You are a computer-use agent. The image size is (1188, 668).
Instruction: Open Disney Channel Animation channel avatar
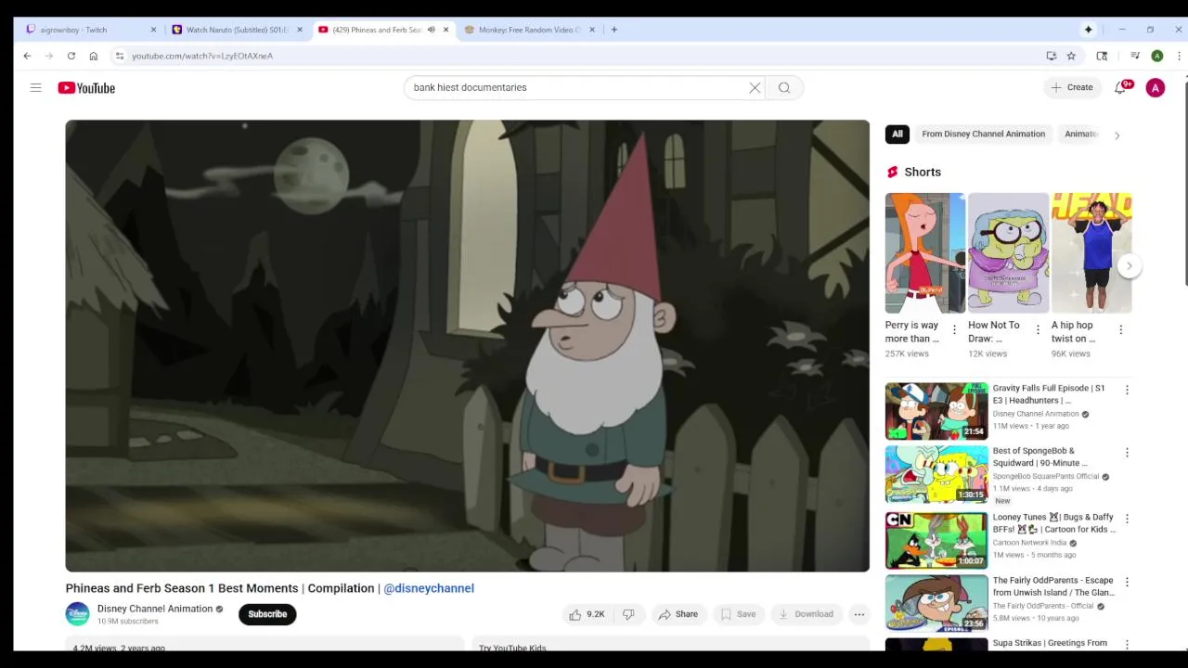tap(77, 614)
